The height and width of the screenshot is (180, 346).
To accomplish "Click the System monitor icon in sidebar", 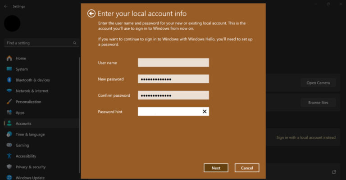I will point(9,69).
